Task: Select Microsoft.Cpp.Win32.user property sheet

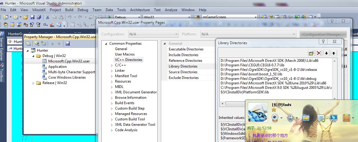Action: pos(69,61)
